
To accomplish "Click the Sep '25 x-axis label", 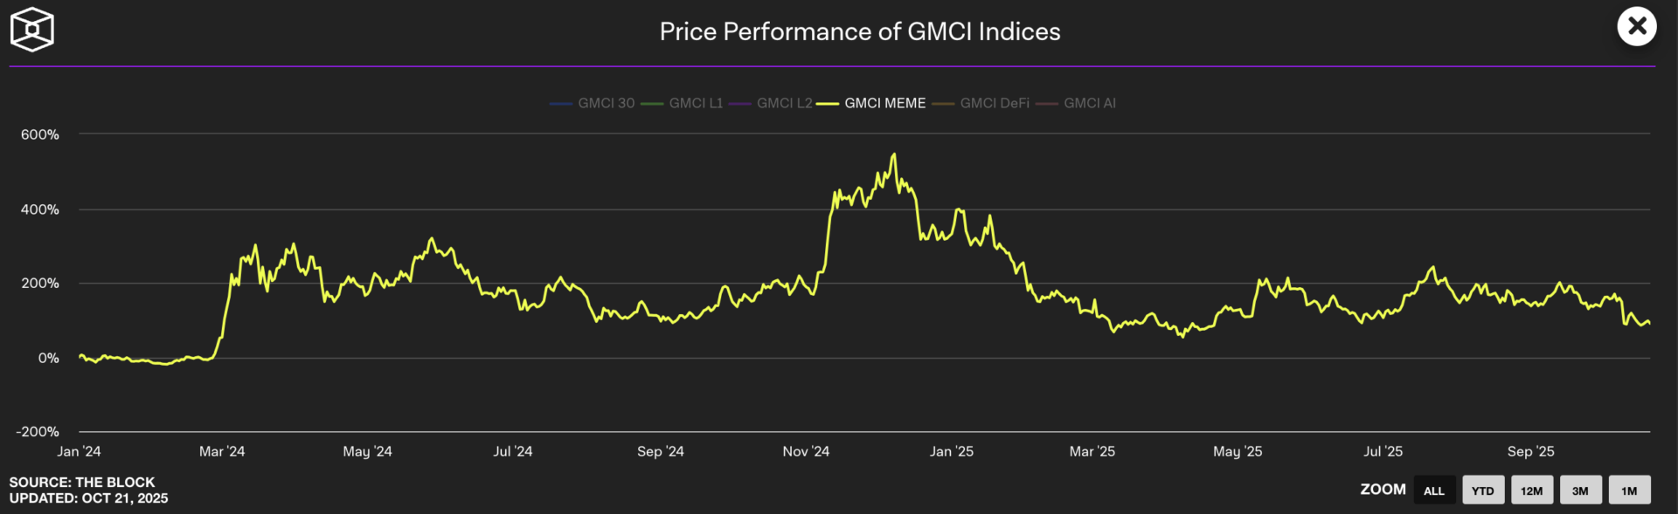I will point(1530,451).
